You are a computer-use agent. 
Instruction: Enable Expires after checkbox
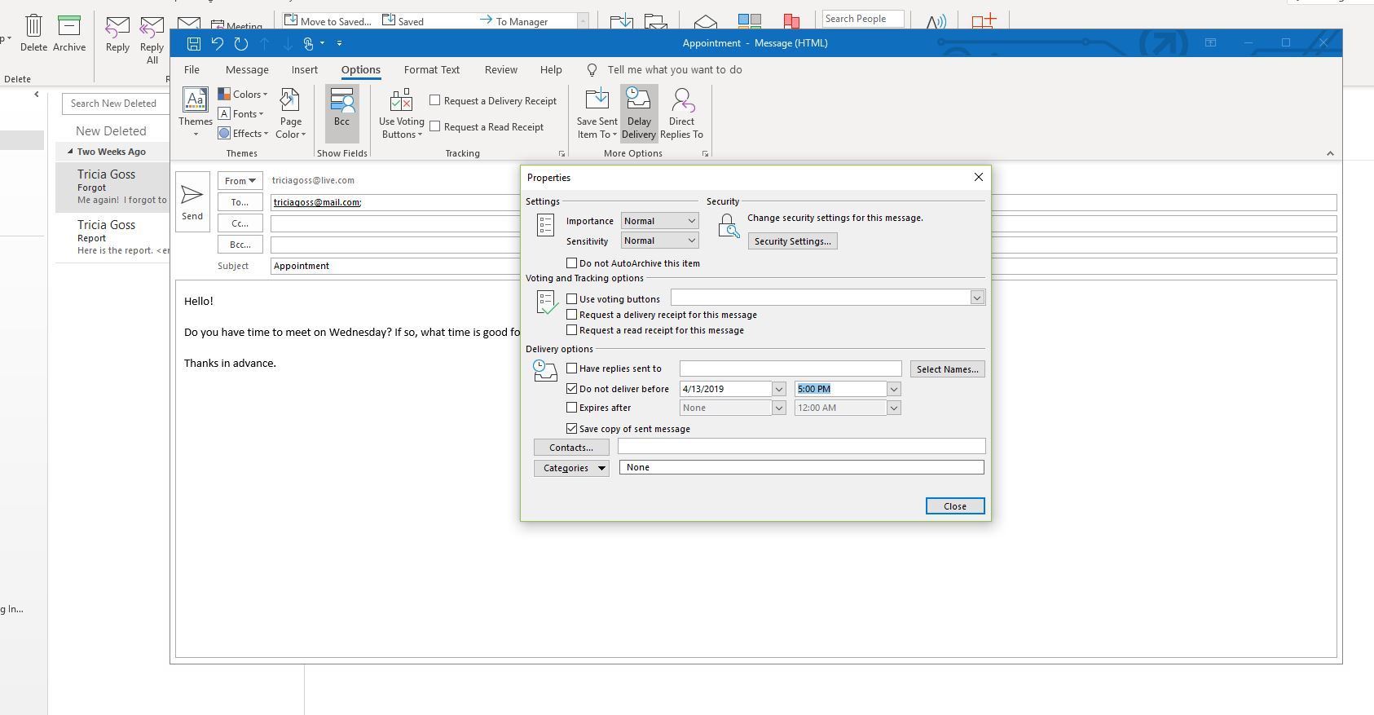(x=572, y=408)
